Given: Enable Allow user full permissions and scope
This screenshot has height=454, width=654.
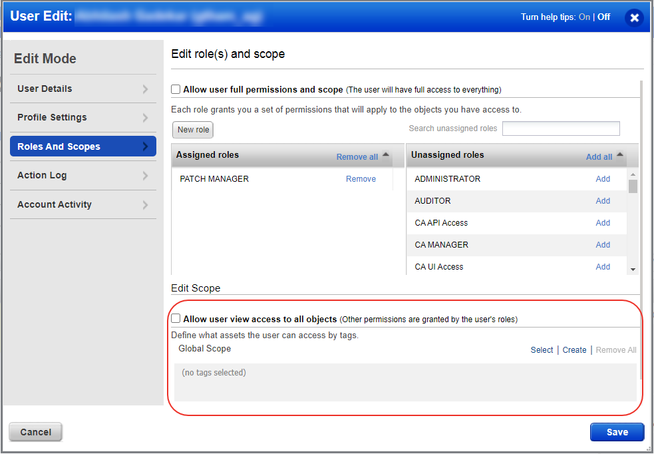Looking at the screenshot, I should click(x=176, y=89).
